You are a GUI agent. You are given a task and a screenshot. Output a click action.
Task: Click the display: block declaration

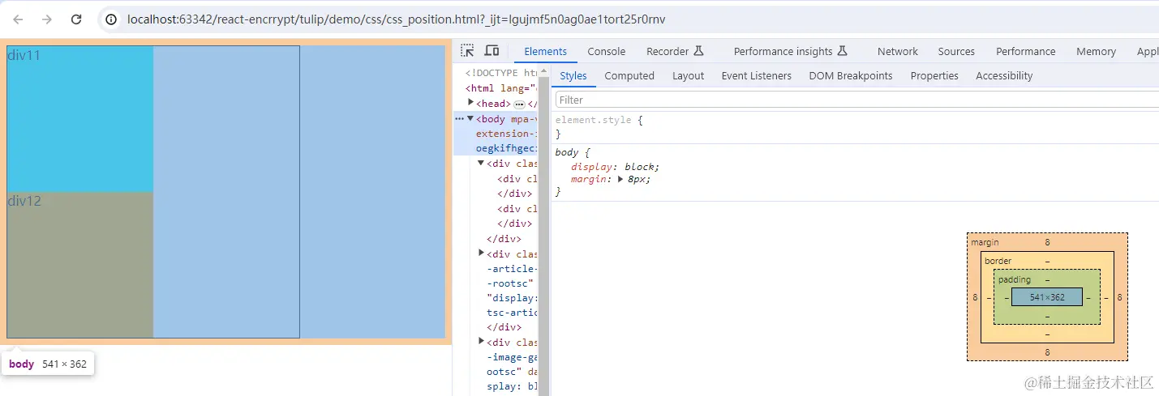coord(615,167)
